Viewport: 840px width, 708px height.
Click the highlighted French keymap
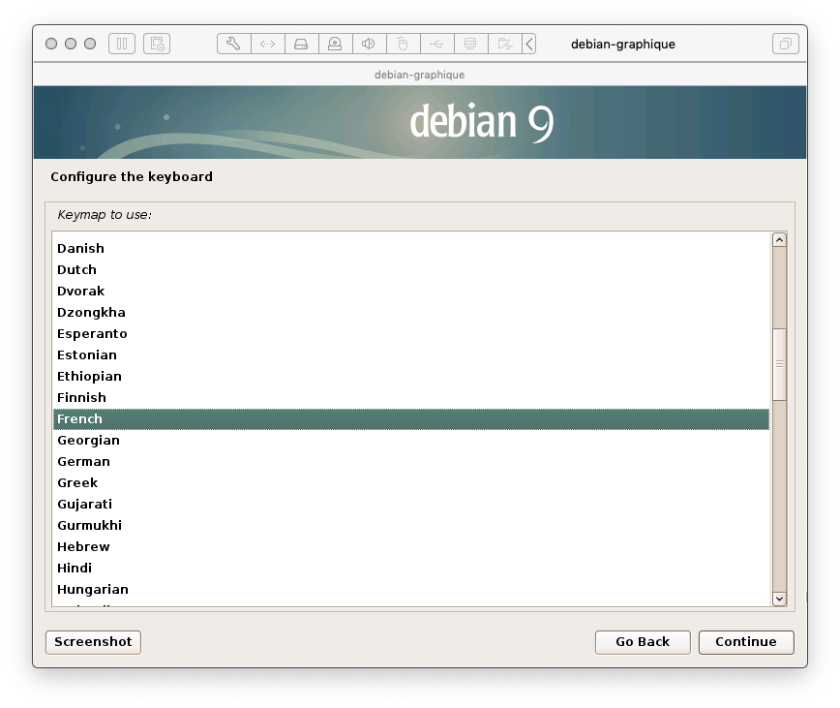point(411,419)
